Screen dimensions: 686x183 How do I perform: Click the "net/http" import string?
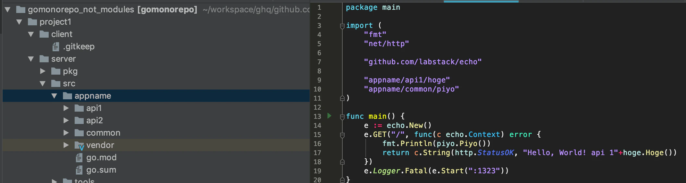tap(386, 44)
